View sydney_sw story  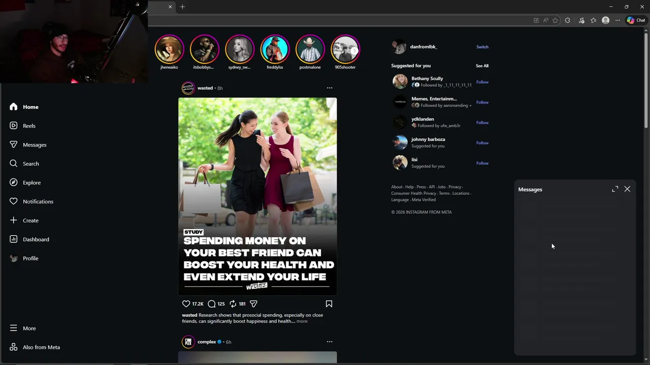239,49
